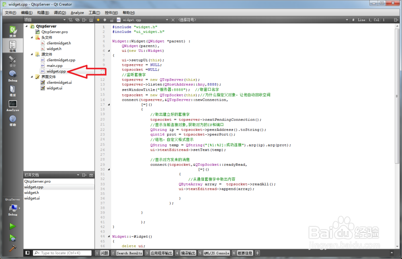Viewport: 402px width, 259px height.
Task: Split the Open Documents panel
Action: (84, 175)
